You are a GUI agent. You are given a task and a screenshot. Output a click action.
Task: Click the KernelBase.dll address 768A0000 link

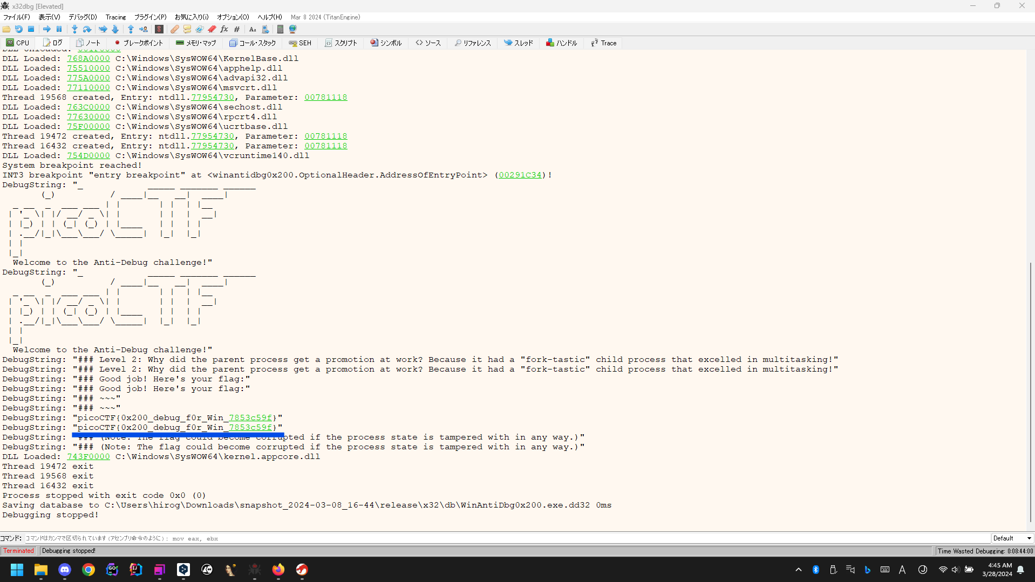tap(88, 59)
